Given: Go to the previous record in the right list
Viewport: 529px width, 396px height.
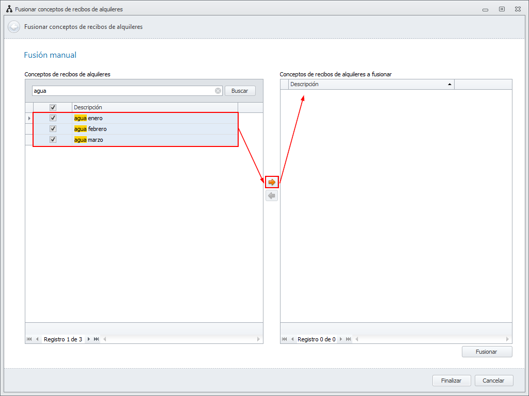Looking at the screenshot, I should tap(292, 339).
